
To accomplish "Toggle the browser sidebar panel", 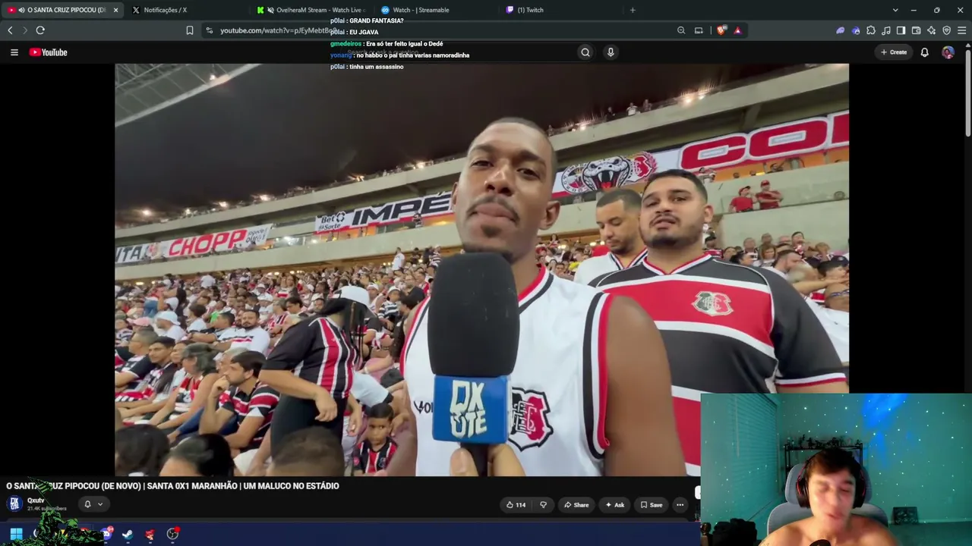I will [x=901, y=30].
